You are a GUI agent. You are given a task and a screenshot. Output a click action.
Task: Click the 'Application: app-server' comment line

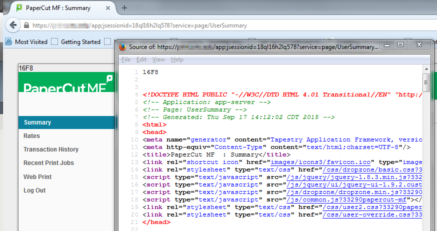click(206, 102)
